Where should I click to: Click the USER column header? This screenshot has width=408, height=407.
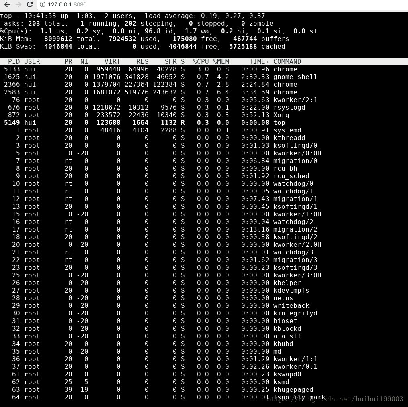pos(32,61)
